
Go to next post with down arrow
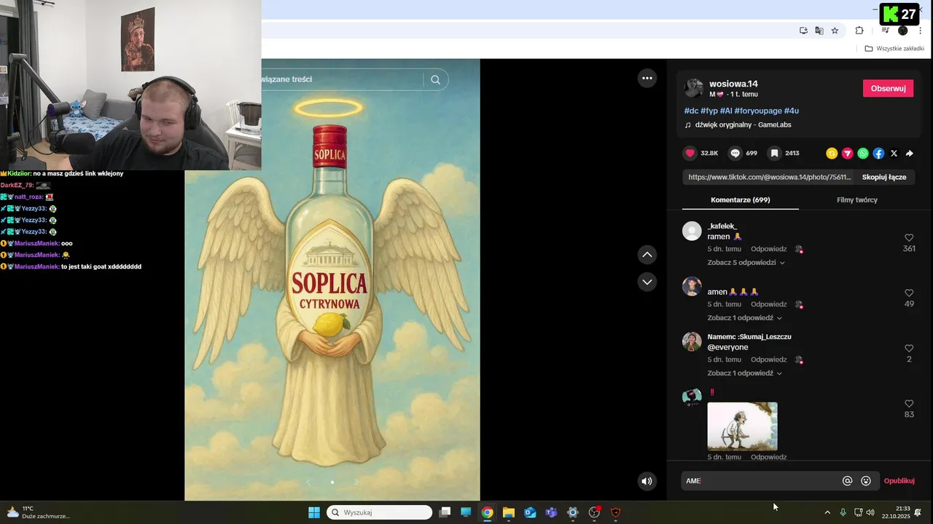click(647, 282)
